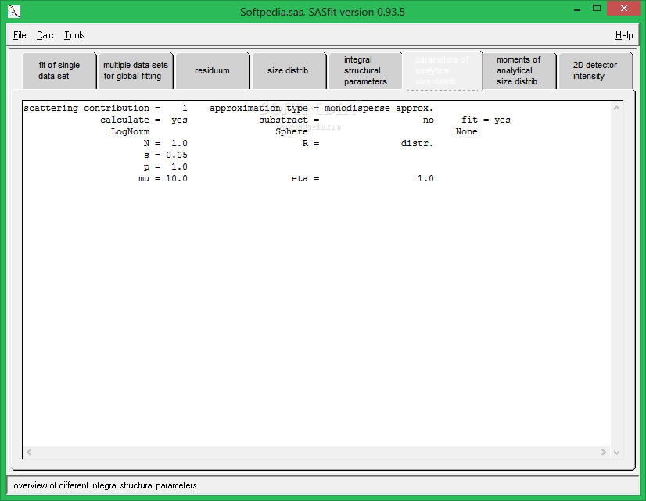The image size is (646, 501).
Task: Click the 'N = 1.0' parameter line
Action: pos(165,143)
